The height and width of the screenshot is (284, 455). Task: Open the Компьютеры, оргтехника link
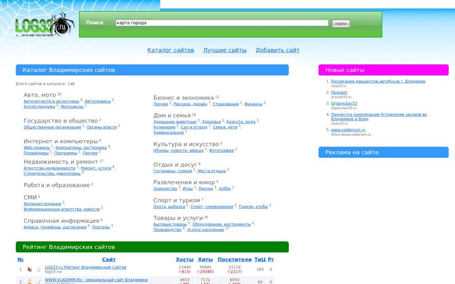tap(81, 148)
